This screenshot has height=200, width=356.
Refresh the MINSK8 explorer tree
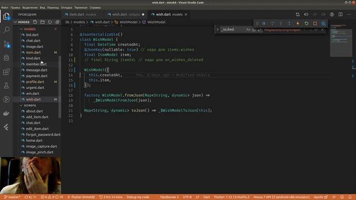[x=50, y=22]
